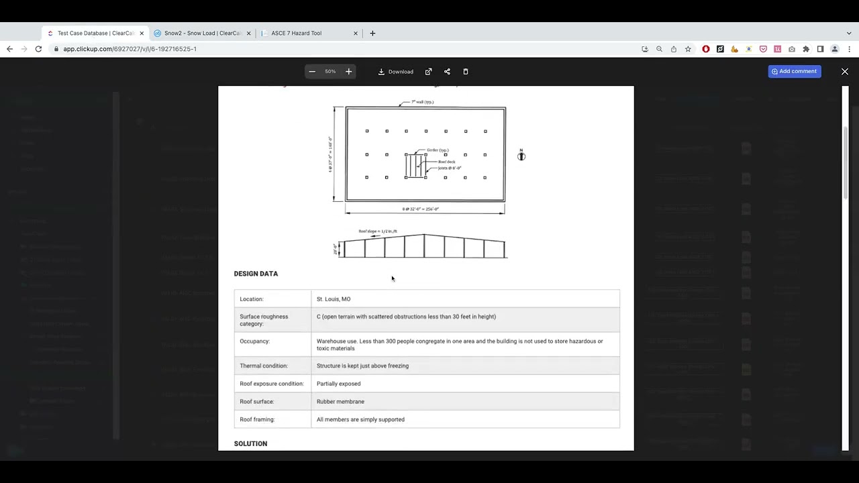Go forward in browser history
Screen dimensions: 859x483
[23, 49]
